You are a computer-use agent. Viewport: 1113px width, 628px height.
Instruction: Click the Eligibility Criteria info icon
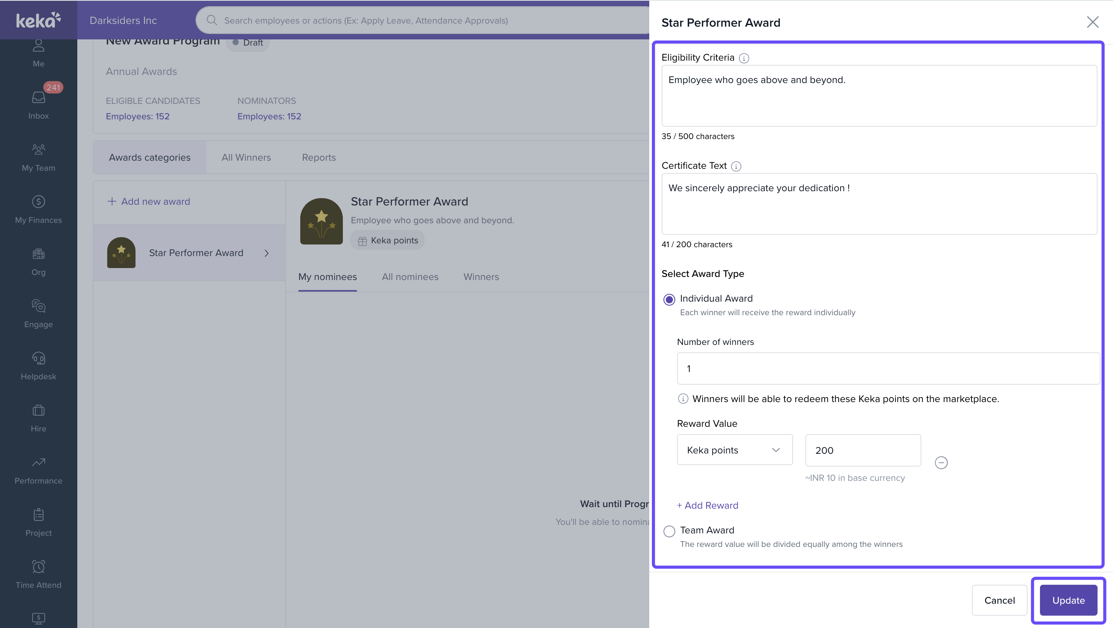pos(744,58)
